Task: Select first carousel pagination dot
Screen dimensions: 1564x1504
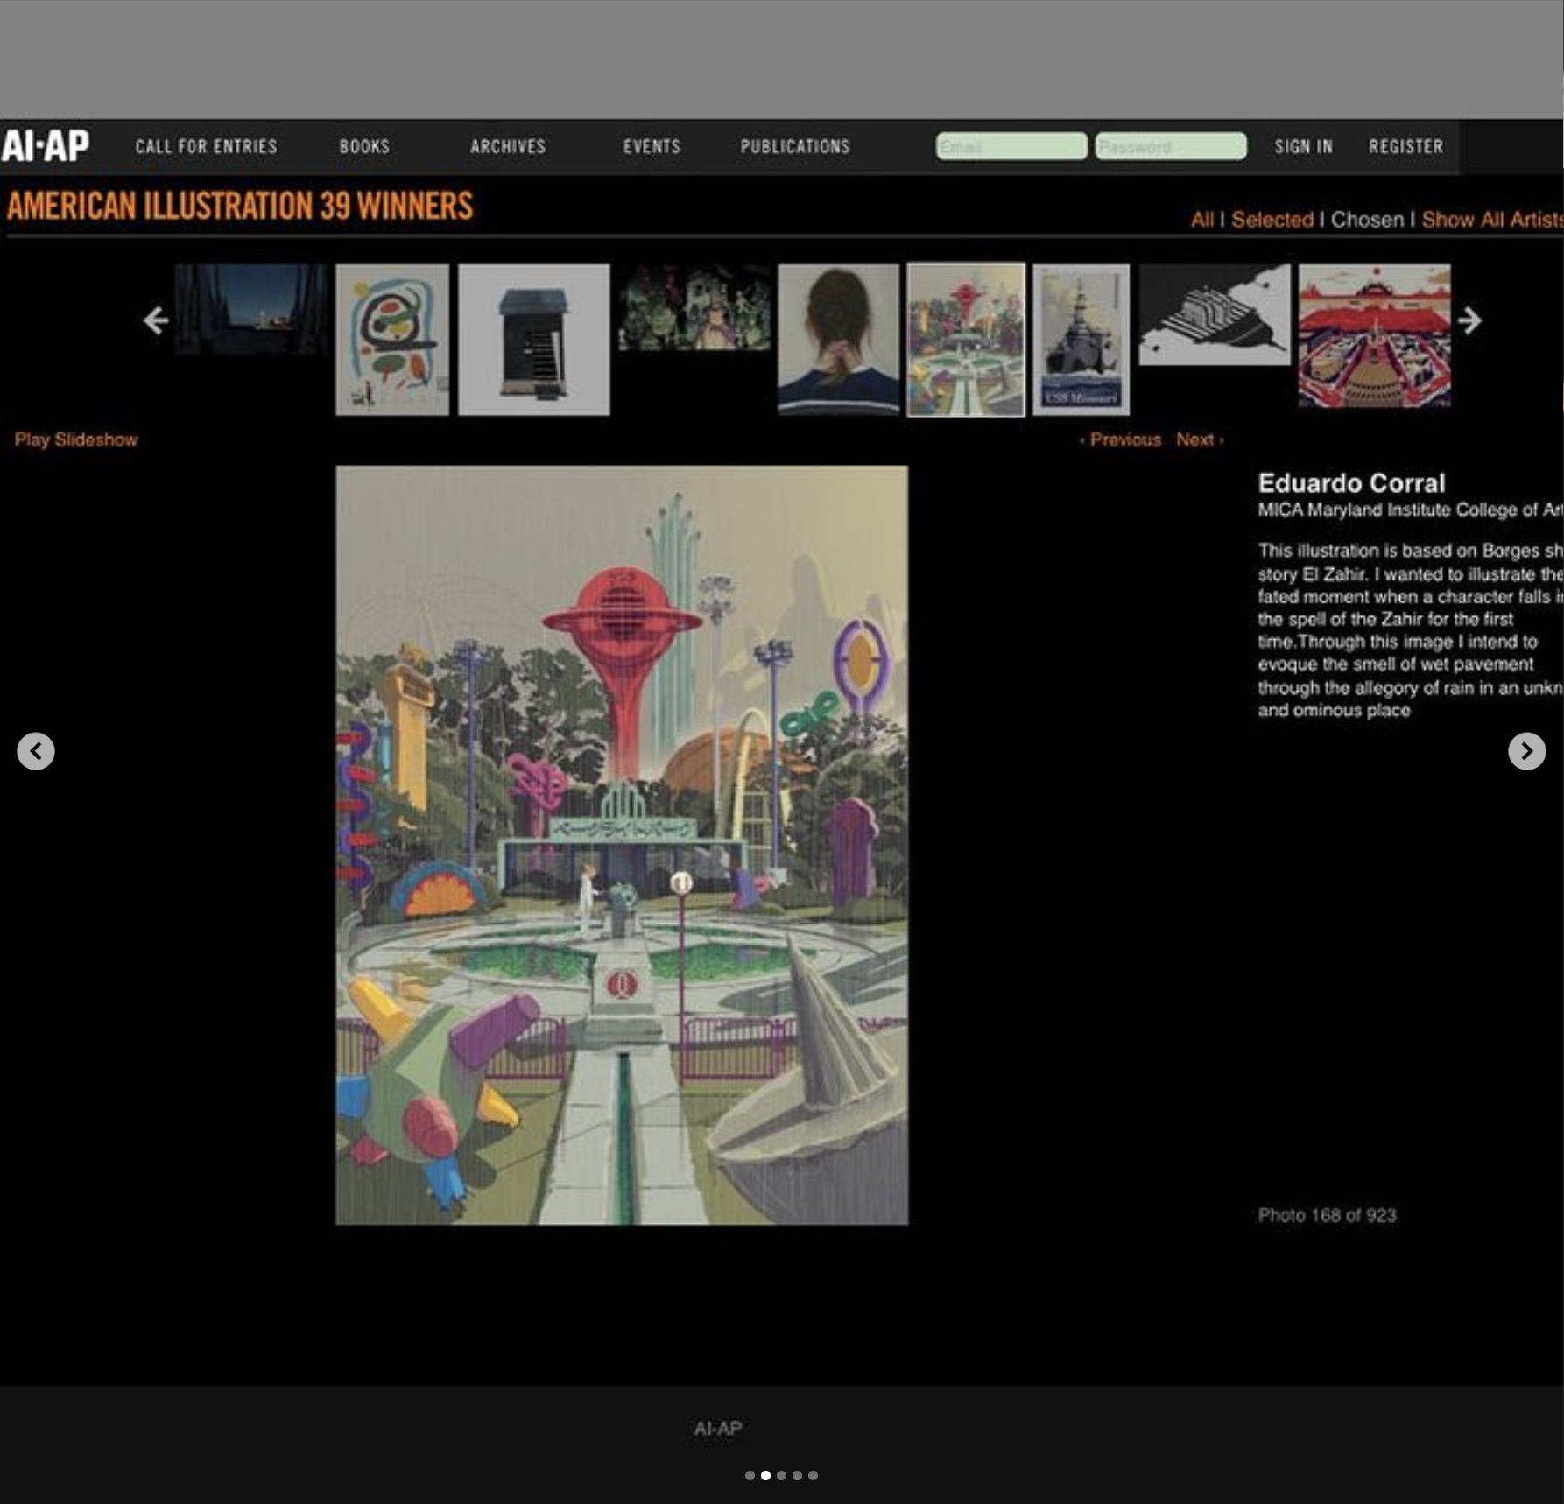Action: (750, 1475)
